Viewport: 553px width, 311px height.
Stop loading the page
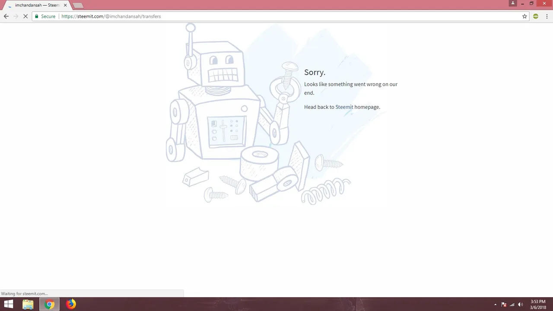[x=25, y=16]
